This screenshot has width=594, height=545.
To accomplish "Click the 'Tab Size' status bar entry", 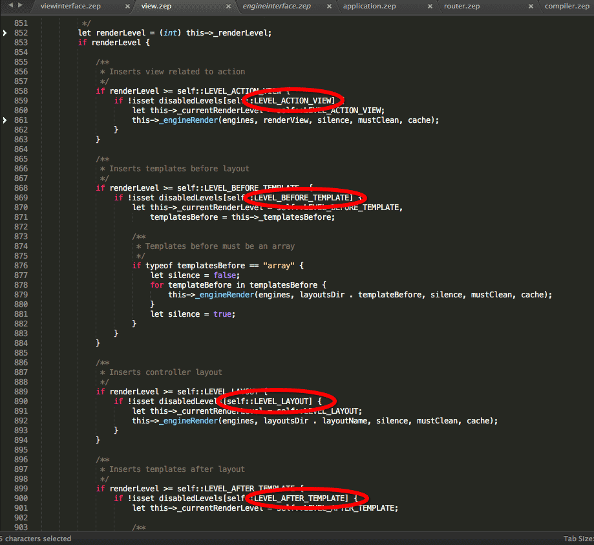I will pos(578,539).
